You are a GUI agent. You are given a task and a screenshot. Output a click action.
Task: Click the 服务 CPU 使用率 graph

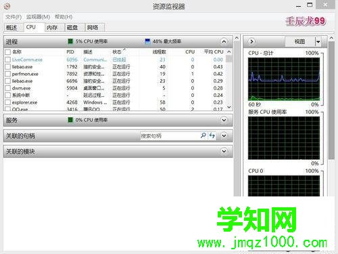coord(284,138)
